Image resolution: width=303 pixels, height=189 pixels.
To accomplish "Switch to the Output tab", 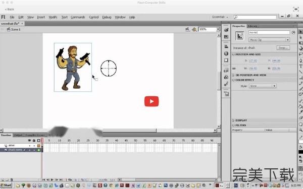I will coord(18,135).
